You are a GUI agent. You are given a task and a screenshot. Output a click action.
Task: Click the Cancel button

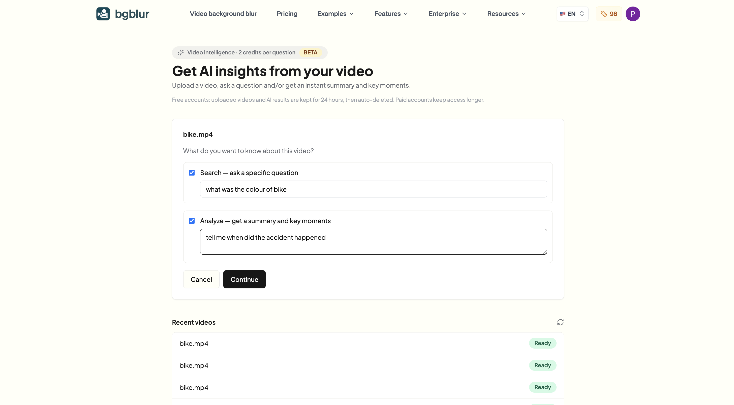click(201, 279)
